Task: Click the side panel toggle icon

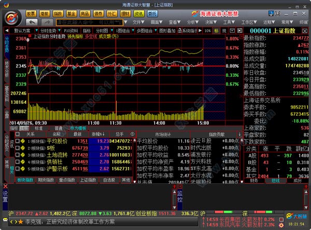Action: (x=240, y=31)
